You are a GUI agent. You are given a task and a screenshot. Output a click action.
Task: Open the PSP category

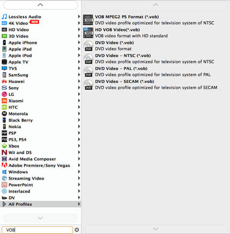pyautogui.click(x=41, y=133)
